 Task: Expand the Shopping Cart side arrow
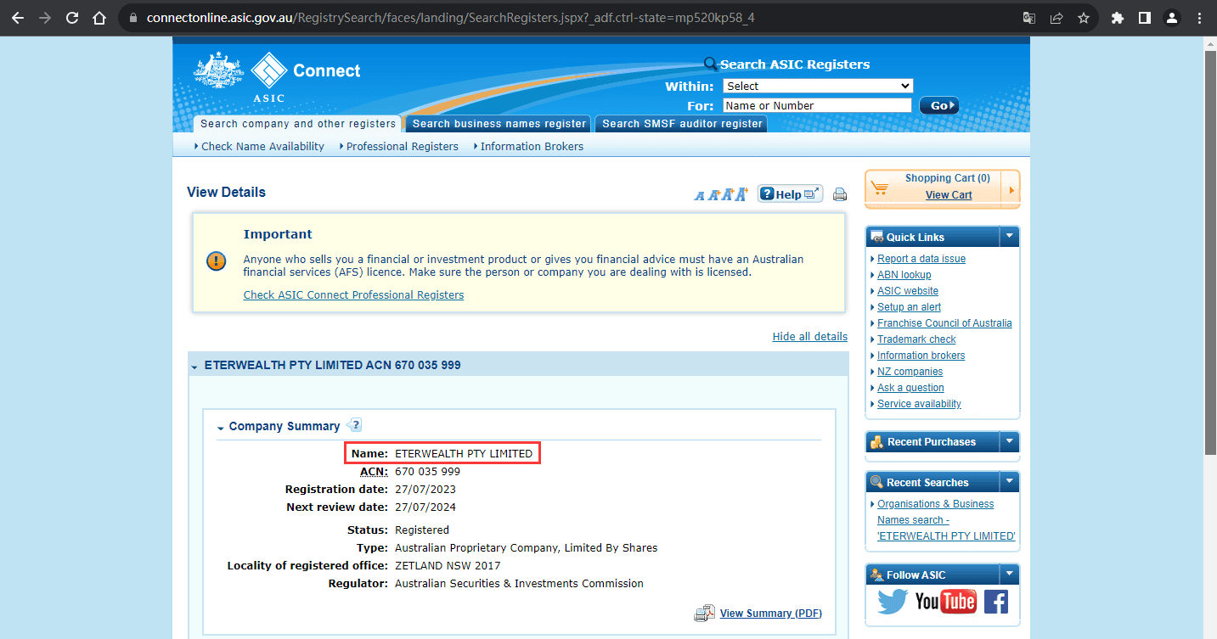pos(1011,189)
